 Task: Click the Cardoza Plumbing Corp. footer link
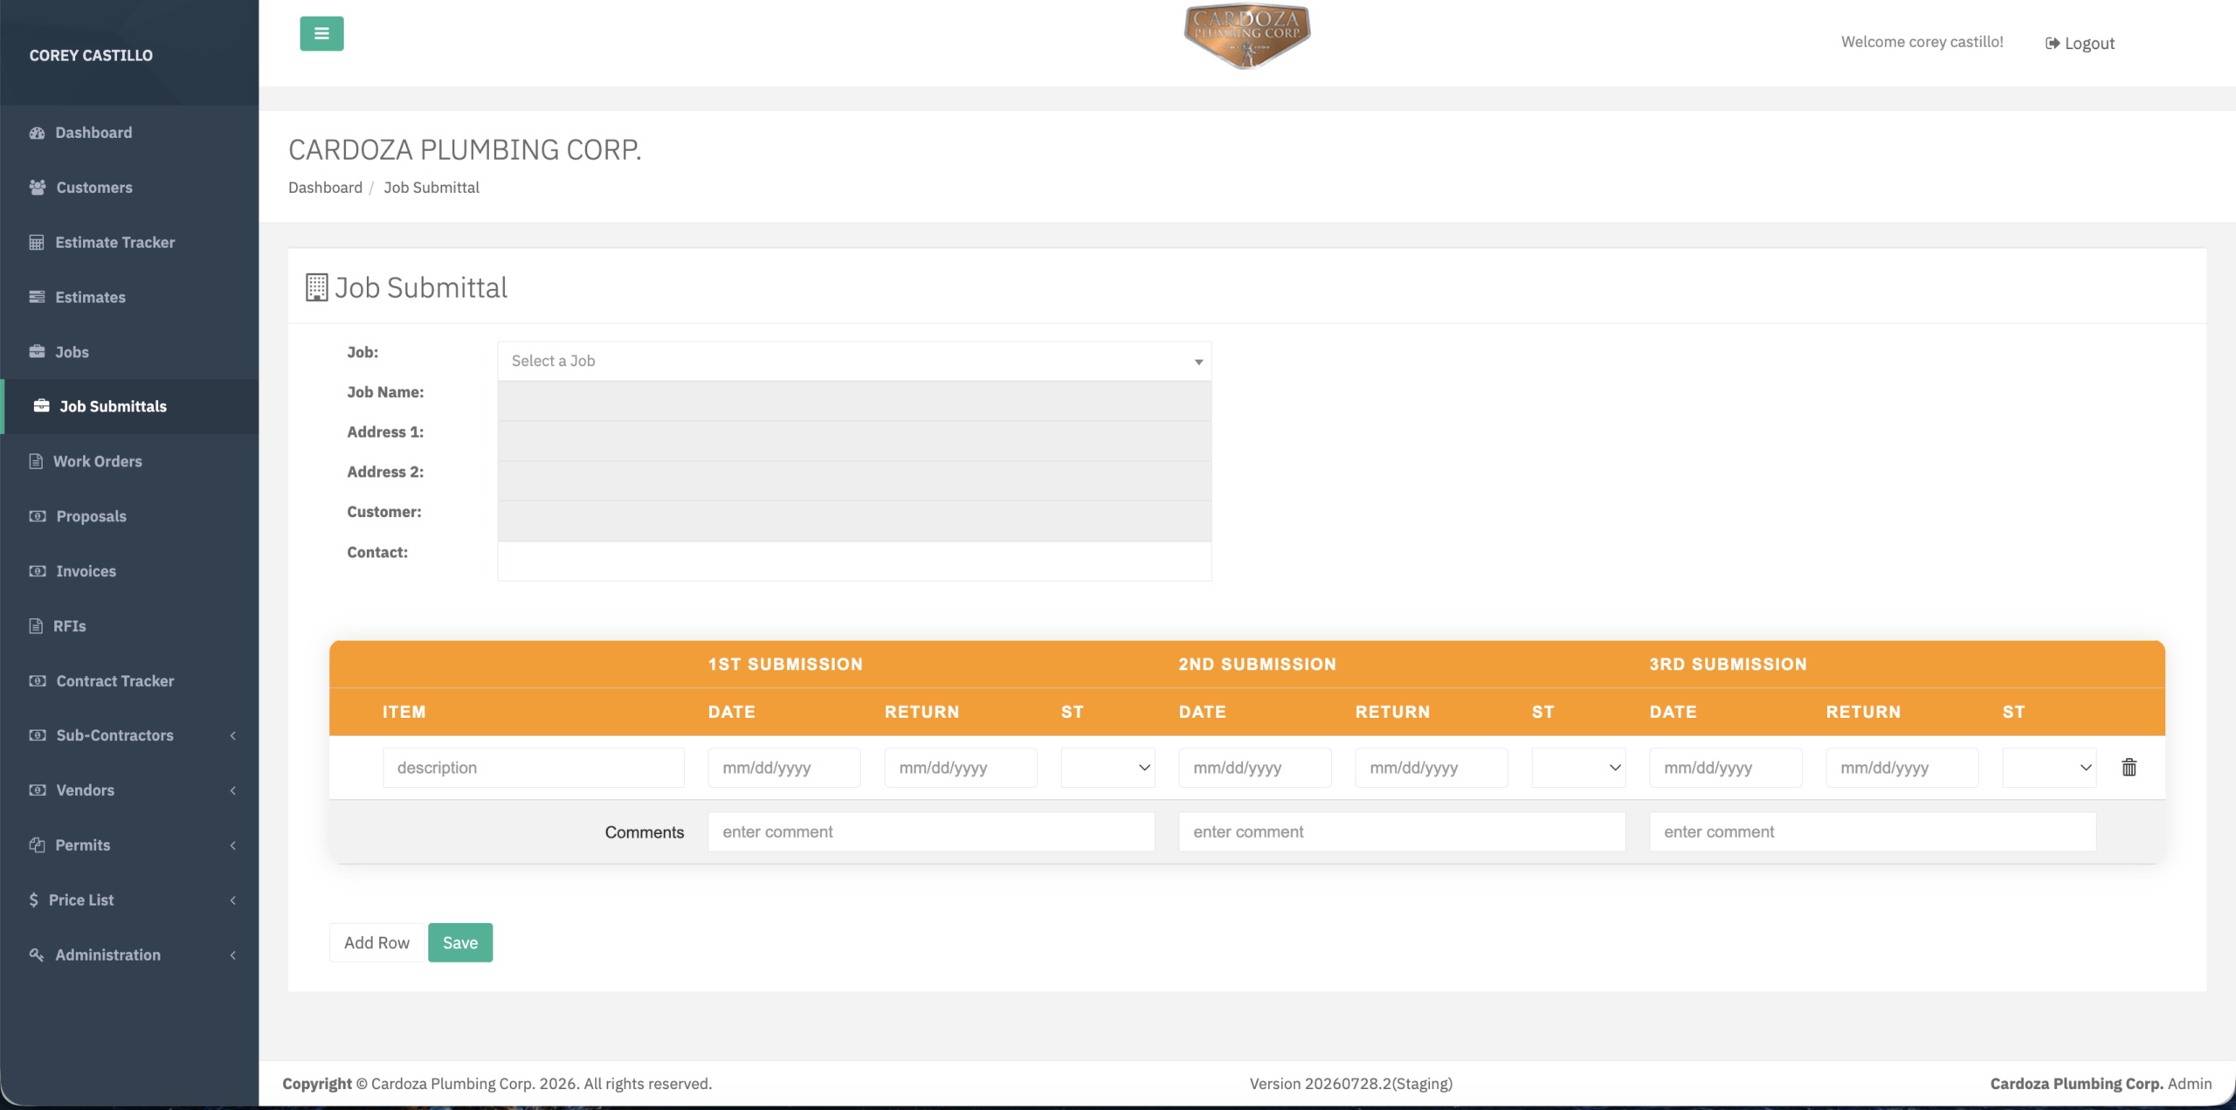[2077, 1084]
